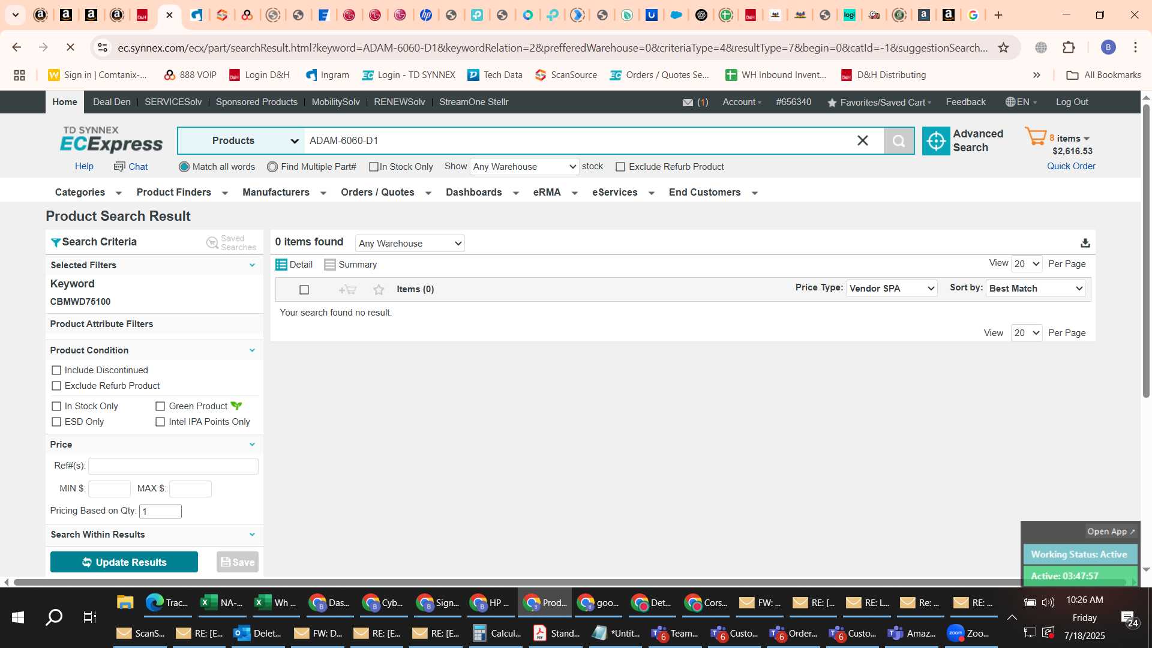The image size is (1152, 648).
Task: Check In Stock Only beside search bar
Action: pos(374,167)
